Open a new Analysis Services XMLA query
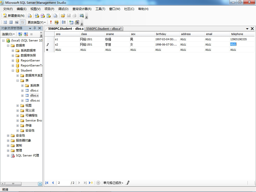Screen dimensions: 256x192 [x=49, y=15]
